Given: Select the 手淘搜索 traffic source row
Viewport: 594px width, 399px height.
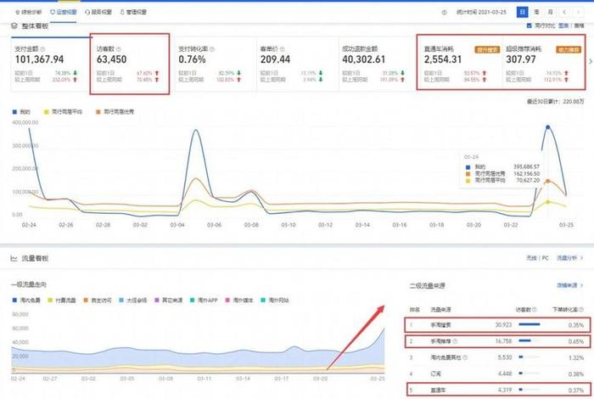Looking at the screenshot, I should pyautogui.click(x=497, y=325).
